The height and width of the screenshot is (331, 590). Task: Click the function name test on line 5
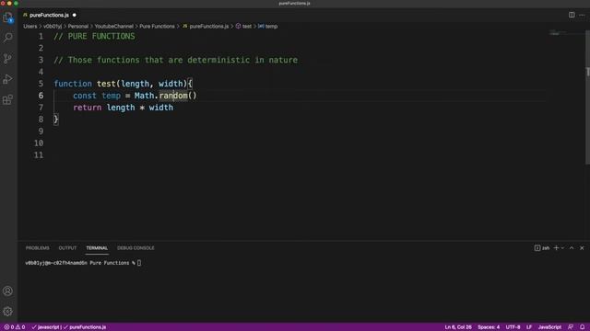(x=106, y=84)
